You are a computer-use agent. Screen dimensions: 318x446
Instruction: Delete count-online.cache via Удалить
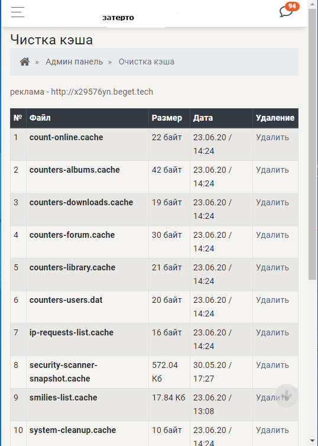272,137
